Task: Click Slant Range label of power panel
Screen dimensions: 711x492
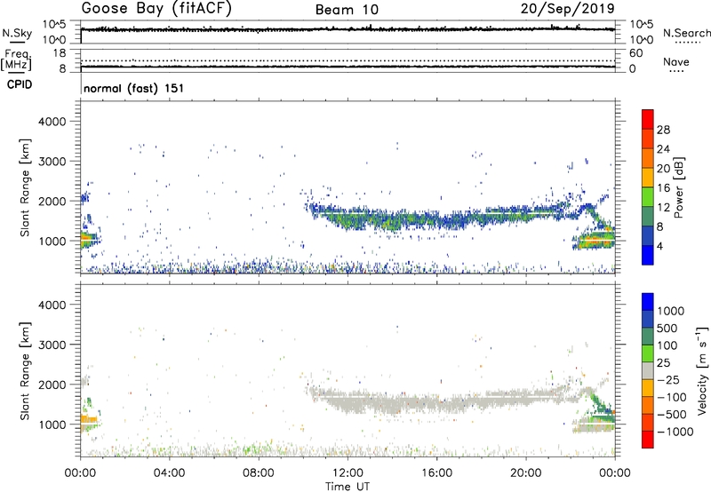Action: [25, 187]
